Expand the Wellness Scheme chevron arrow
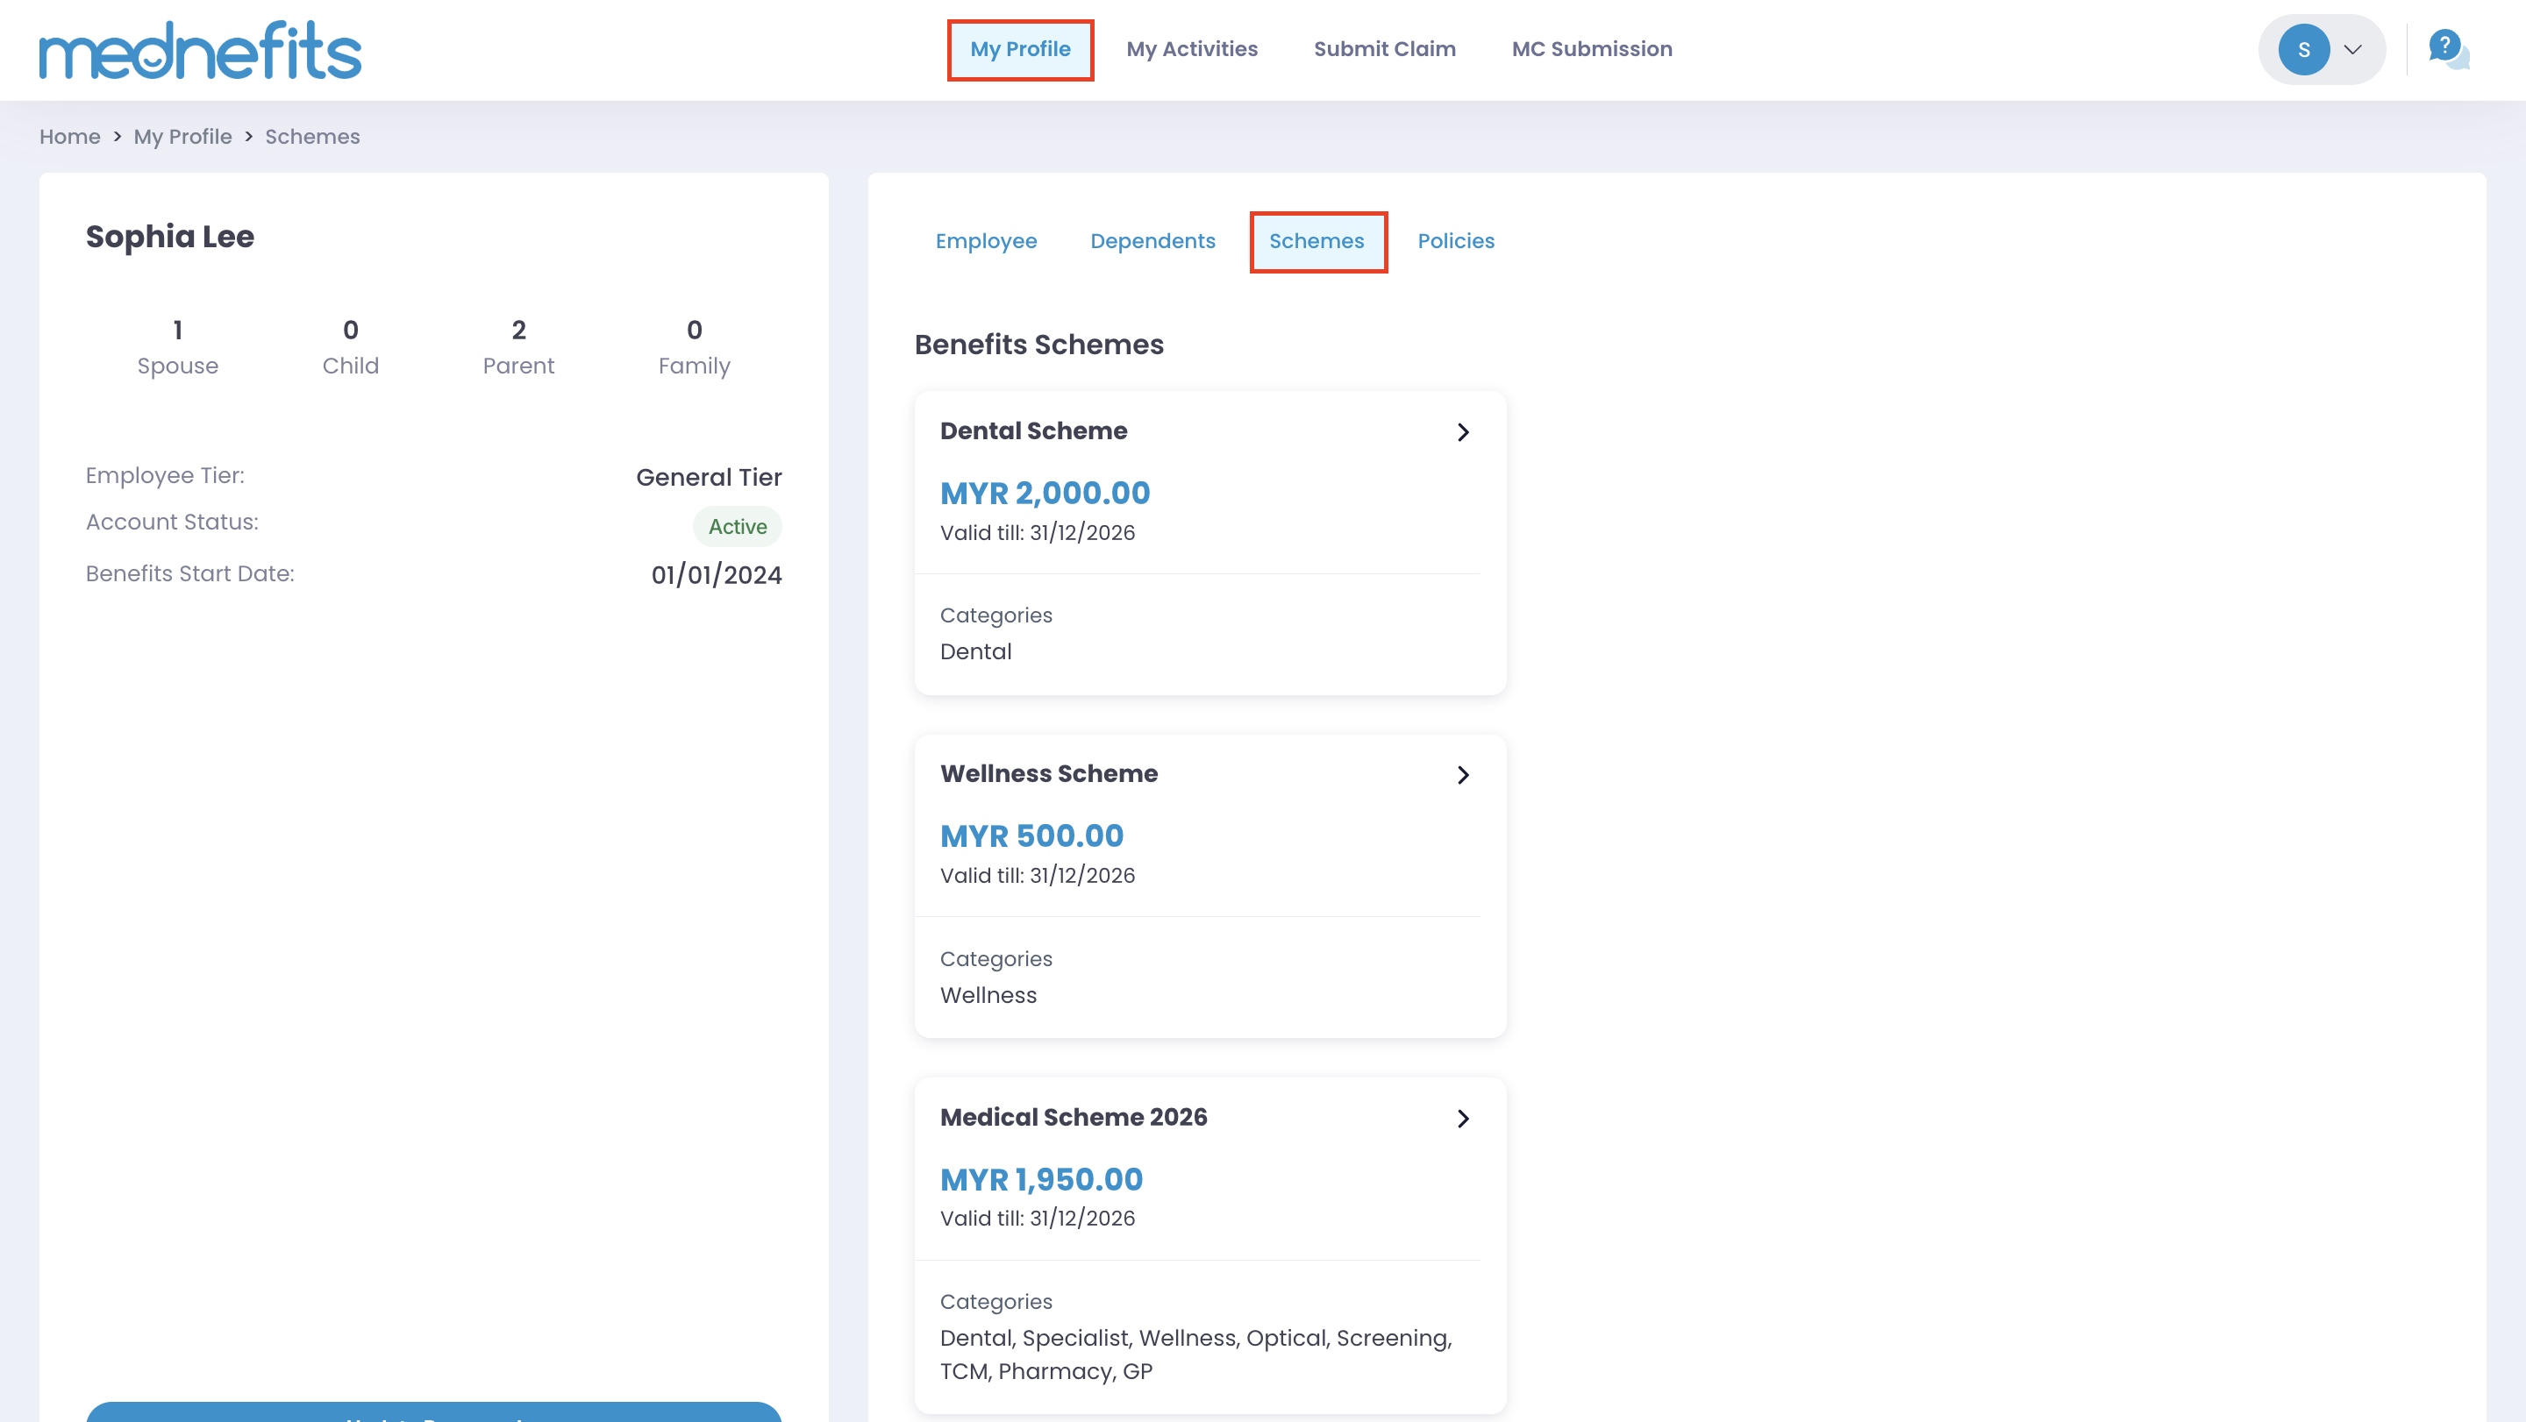This screenshot has width=2526, height=1422. 1463,775
